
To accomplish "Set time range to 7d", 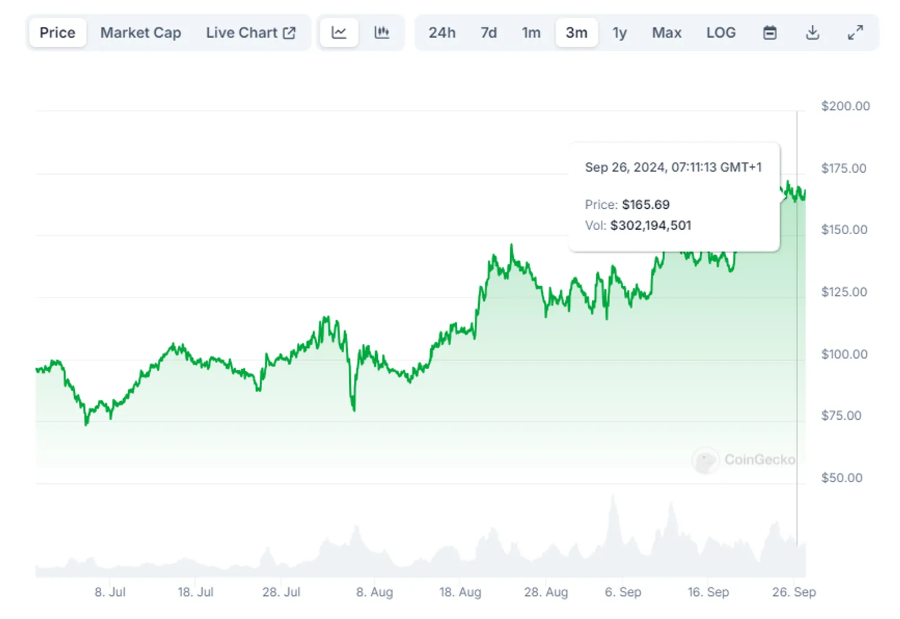I will (489, 33).
